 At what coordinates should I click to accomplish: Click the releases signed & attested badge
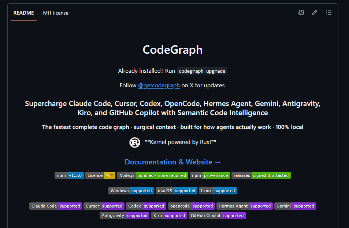(261, 175)
